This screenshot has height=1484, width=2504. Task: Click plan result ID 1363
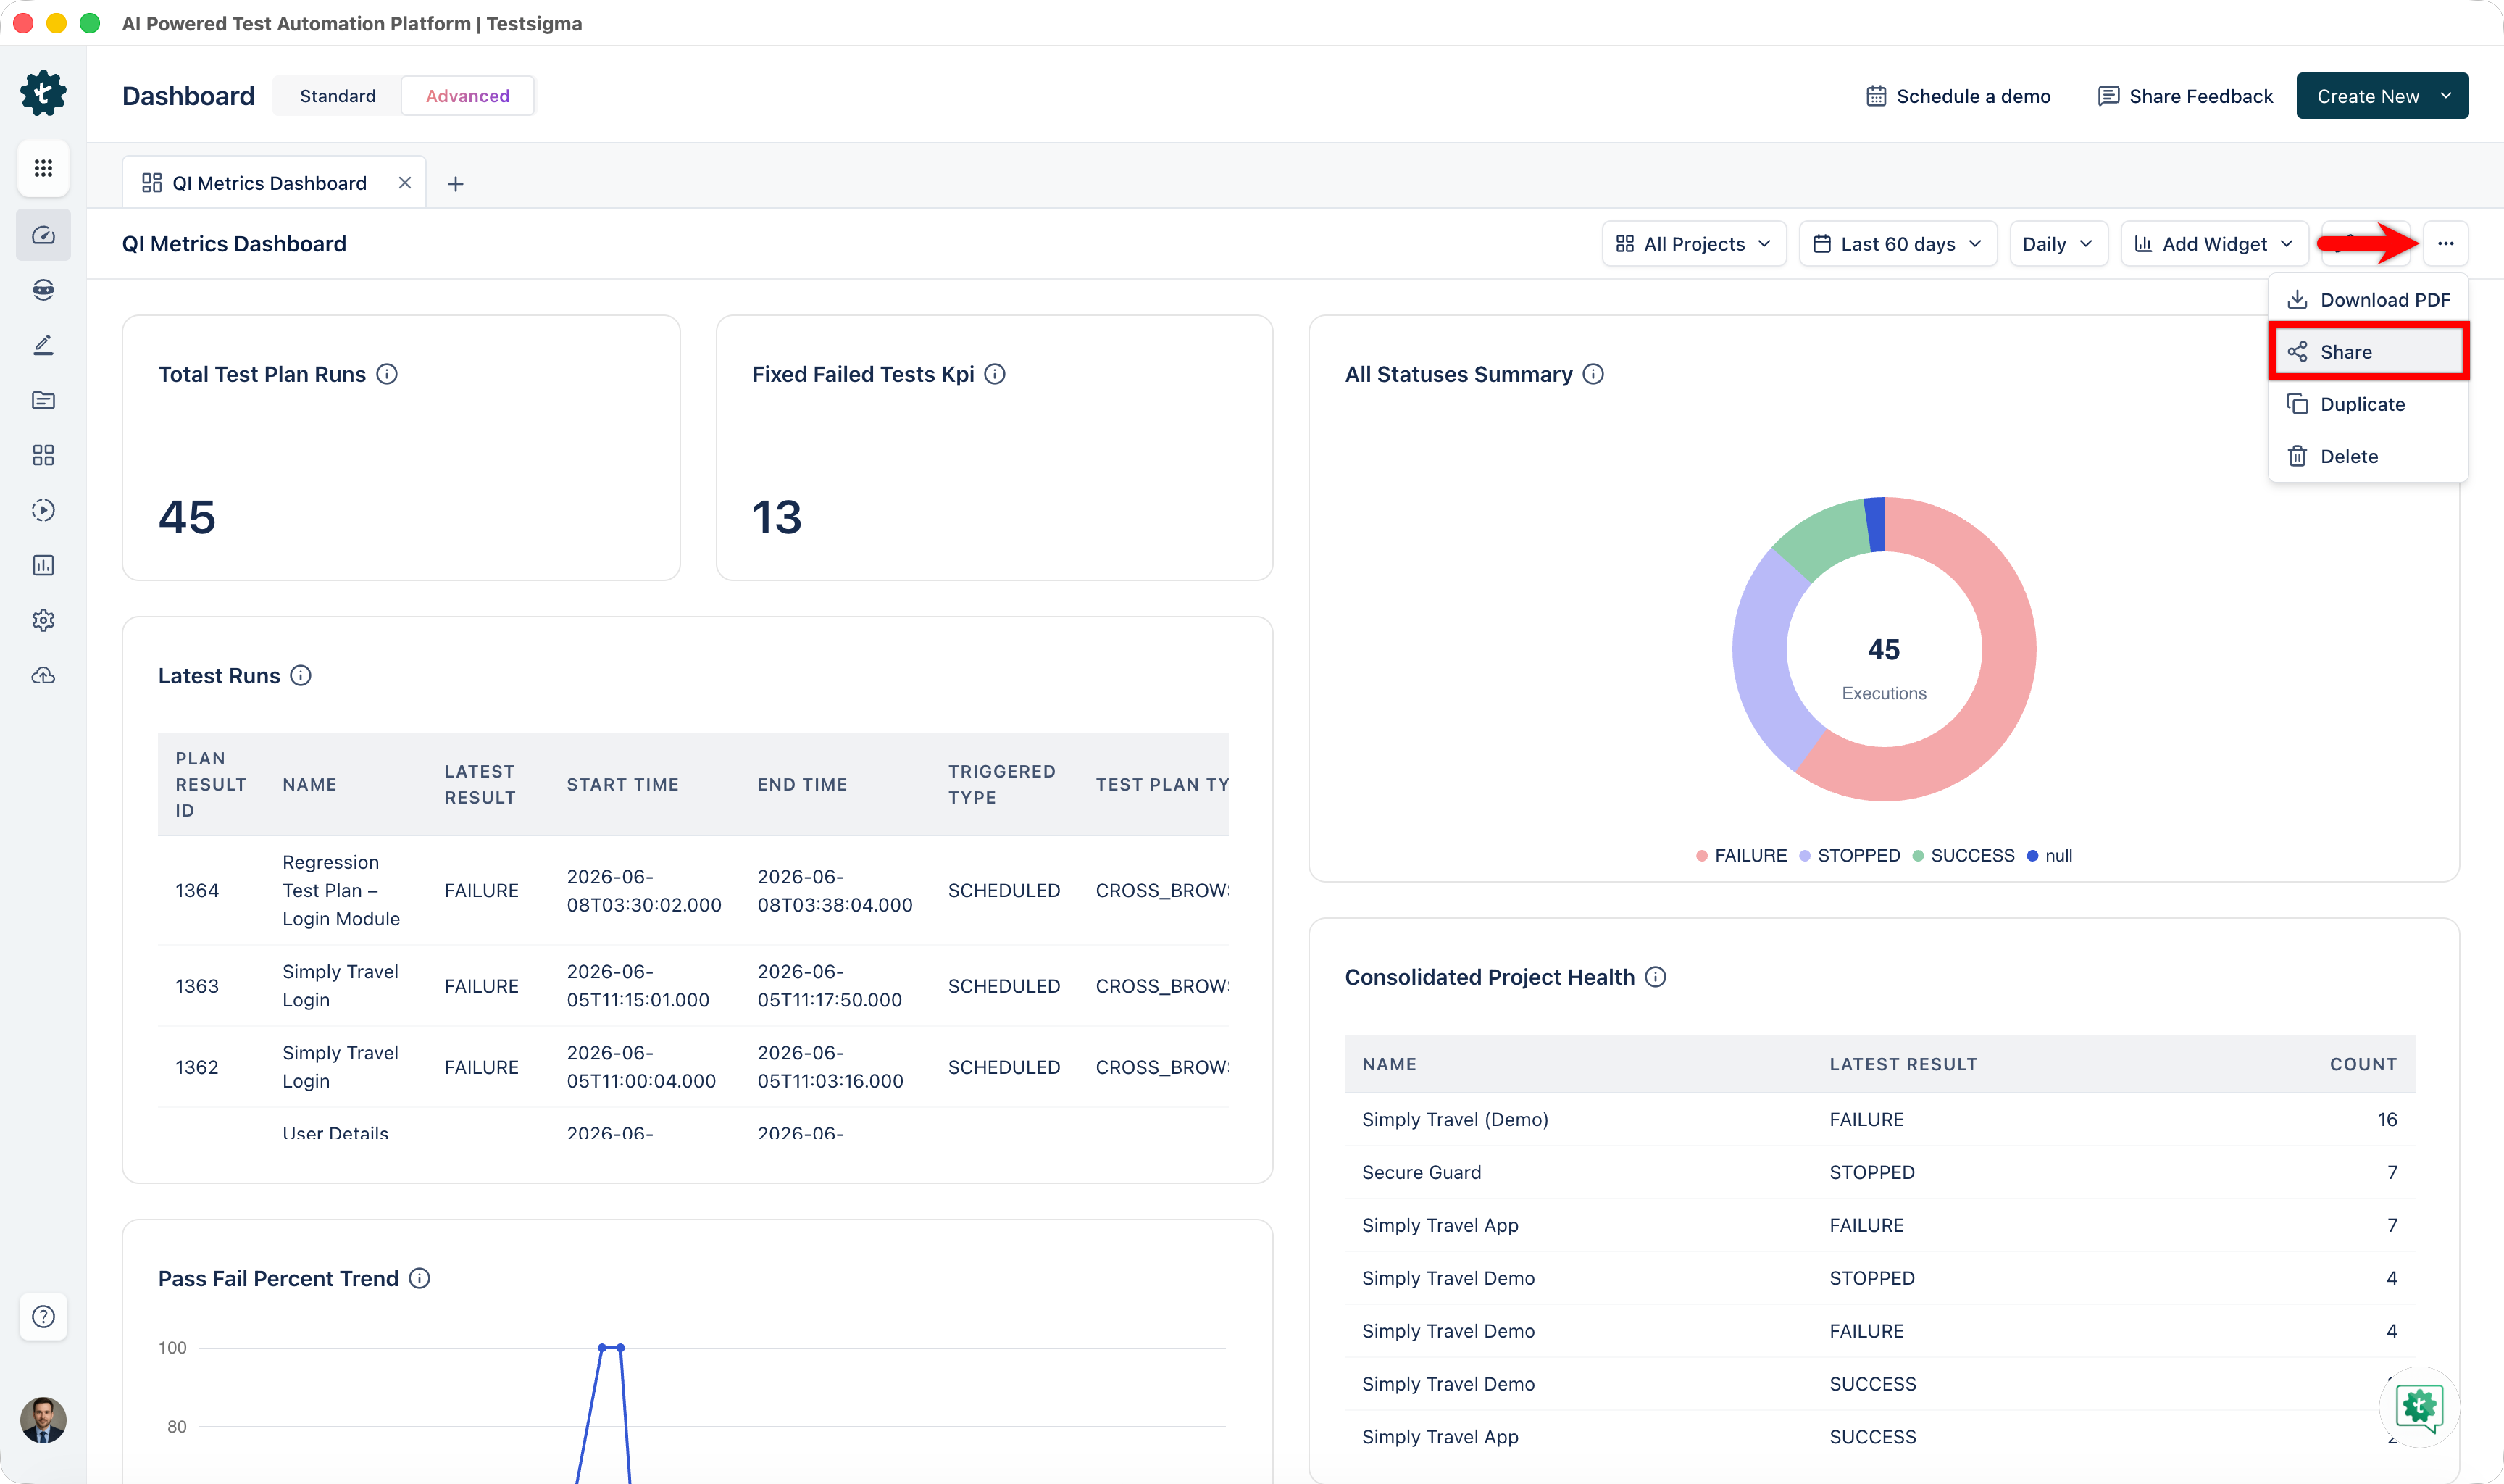tap(197, 986)
